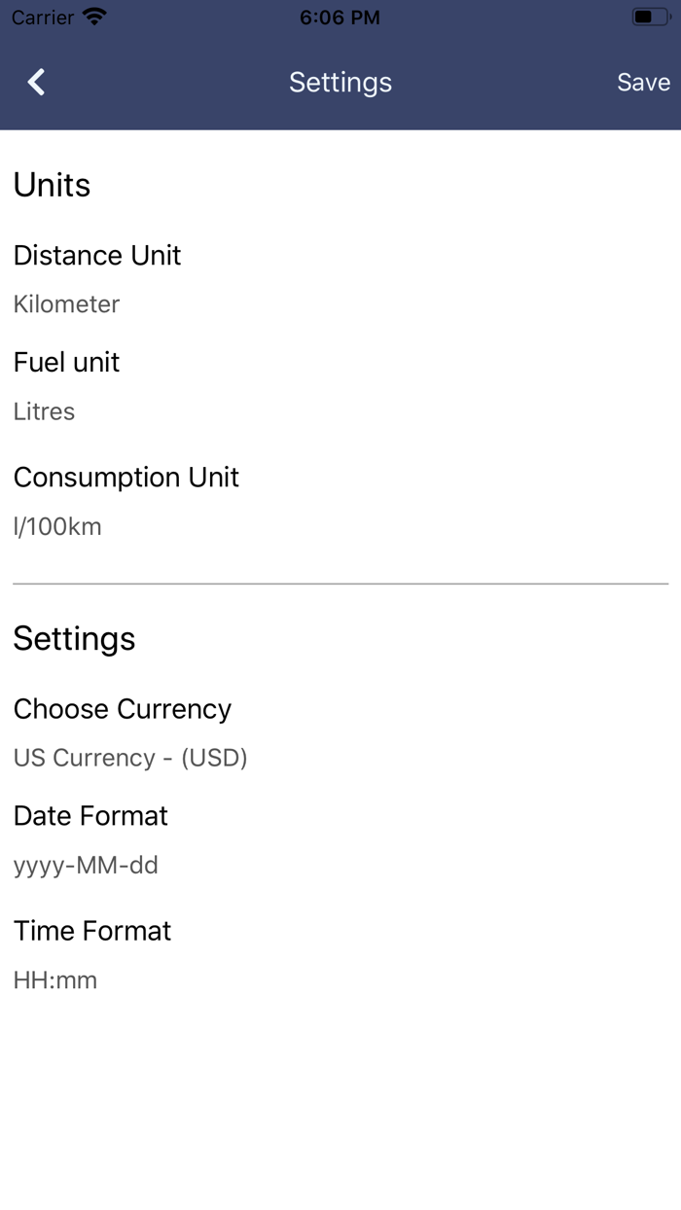Screen dimensions: 681x1210
Task: Save the settings changes
Action: pos(643,83)
